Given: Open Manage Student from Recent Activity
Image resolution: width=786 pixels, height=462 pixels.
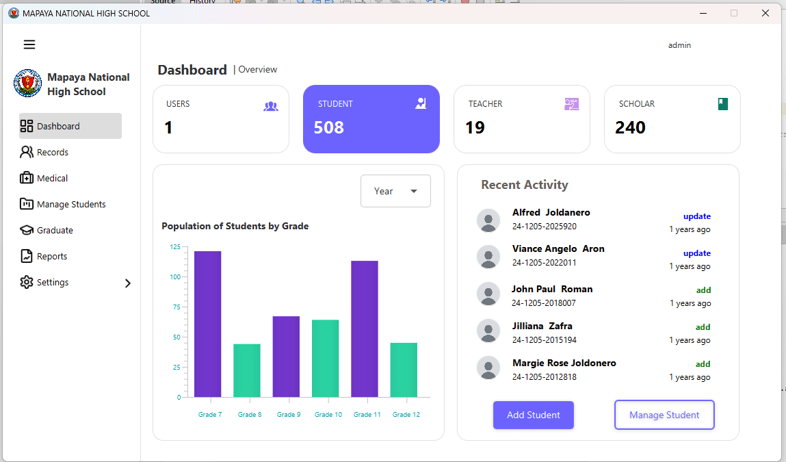Looking at the screenshot, I should (664, 415).
